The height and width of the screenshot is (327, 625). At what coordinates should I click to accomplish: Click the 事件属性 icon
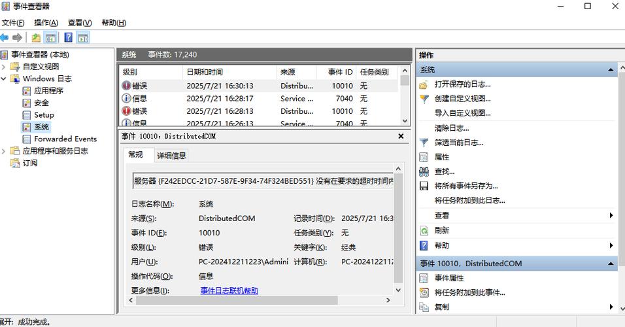pos(424,278)
